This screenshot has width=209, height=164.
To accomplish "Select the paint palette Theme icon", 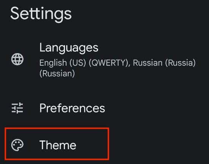I will 17,145.
